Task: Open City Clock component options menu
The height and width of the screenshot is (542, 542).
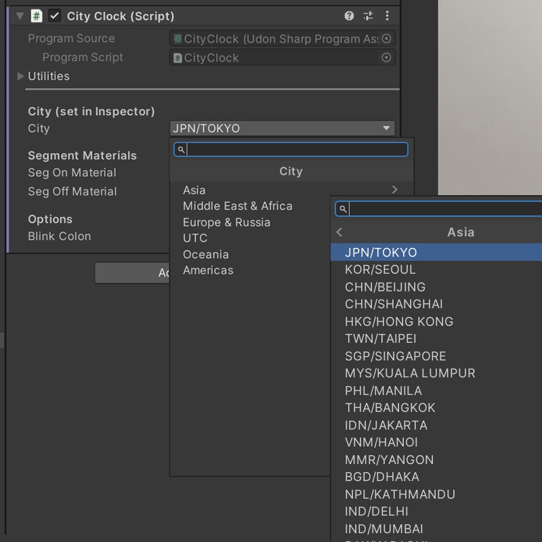Action: coord(387,16)
